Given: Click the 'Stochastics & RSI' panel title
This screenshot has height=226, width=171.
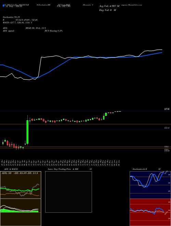Looking at the screenshot, I should [x=146, y=169].
